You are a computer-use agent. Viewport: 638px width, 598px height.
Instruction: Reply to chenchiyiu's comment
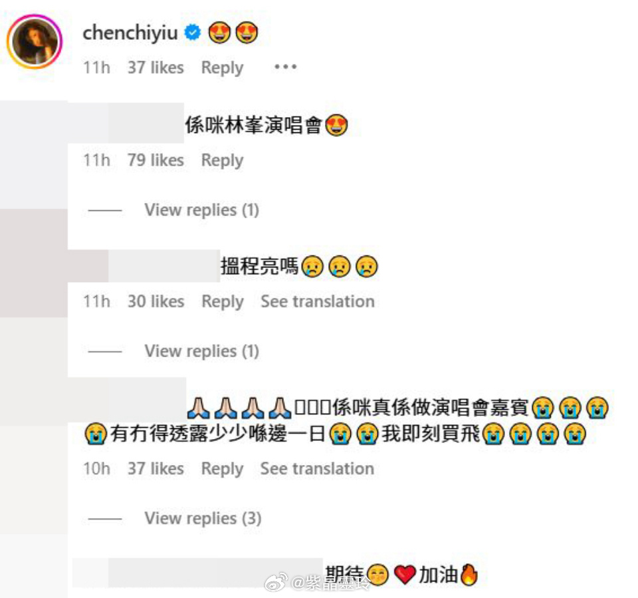(222, 68)
